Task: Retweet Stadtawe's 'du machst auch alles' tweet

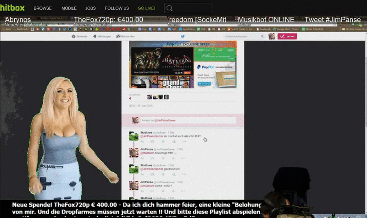Action: point(152,142)
